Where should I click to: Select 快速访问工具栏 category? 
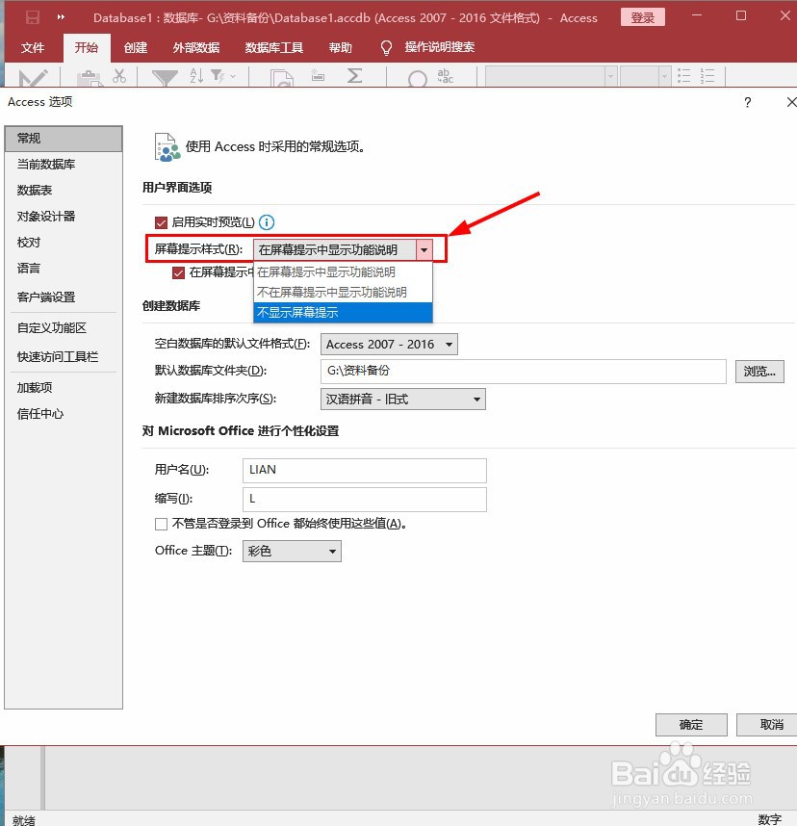click(x=64, y=356)
